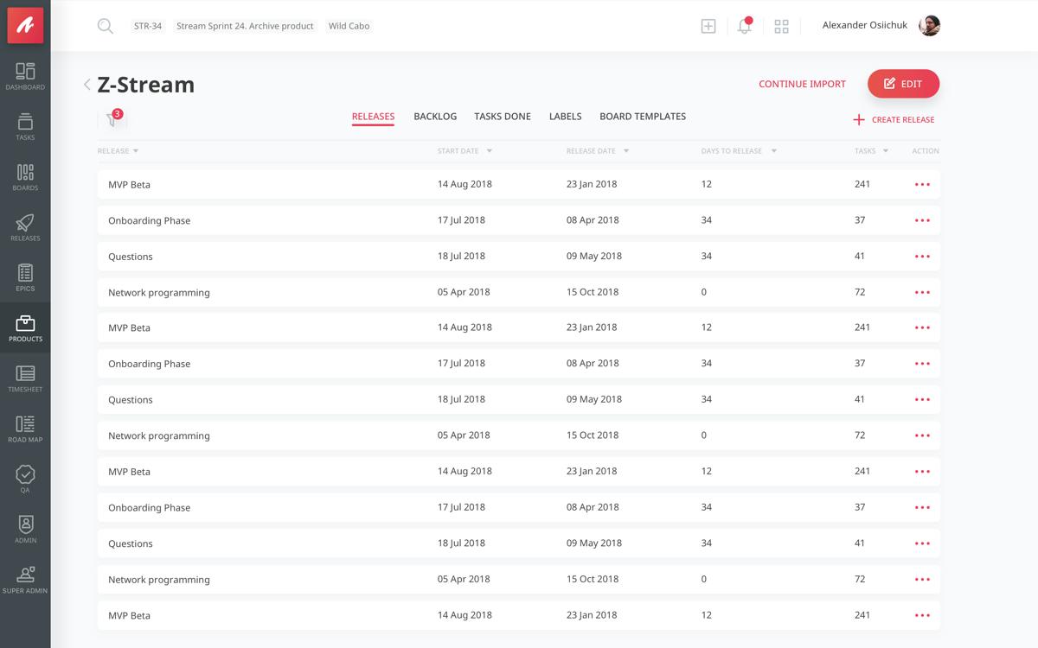
Task: Open action menu for third MVP Beta row
Action: (922, 472)
